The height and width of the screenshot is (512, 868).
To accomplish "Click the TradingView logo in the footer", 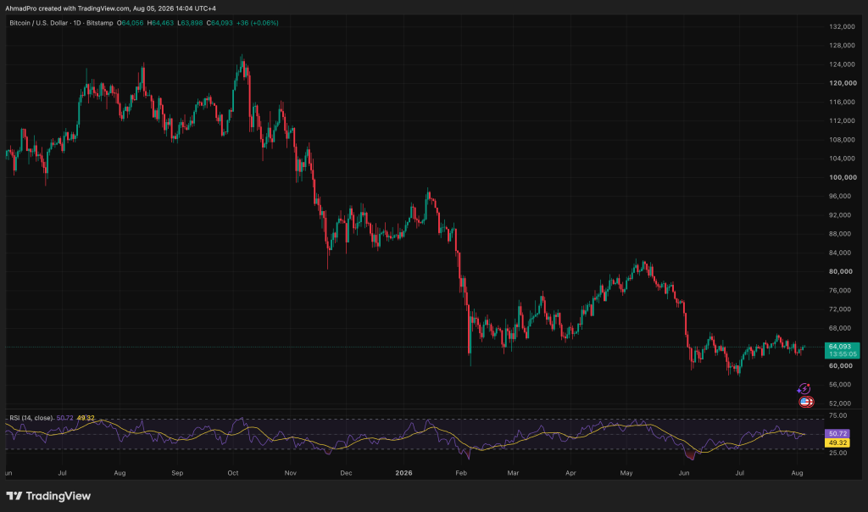I will pyautogui.click(x=48, y=496).
